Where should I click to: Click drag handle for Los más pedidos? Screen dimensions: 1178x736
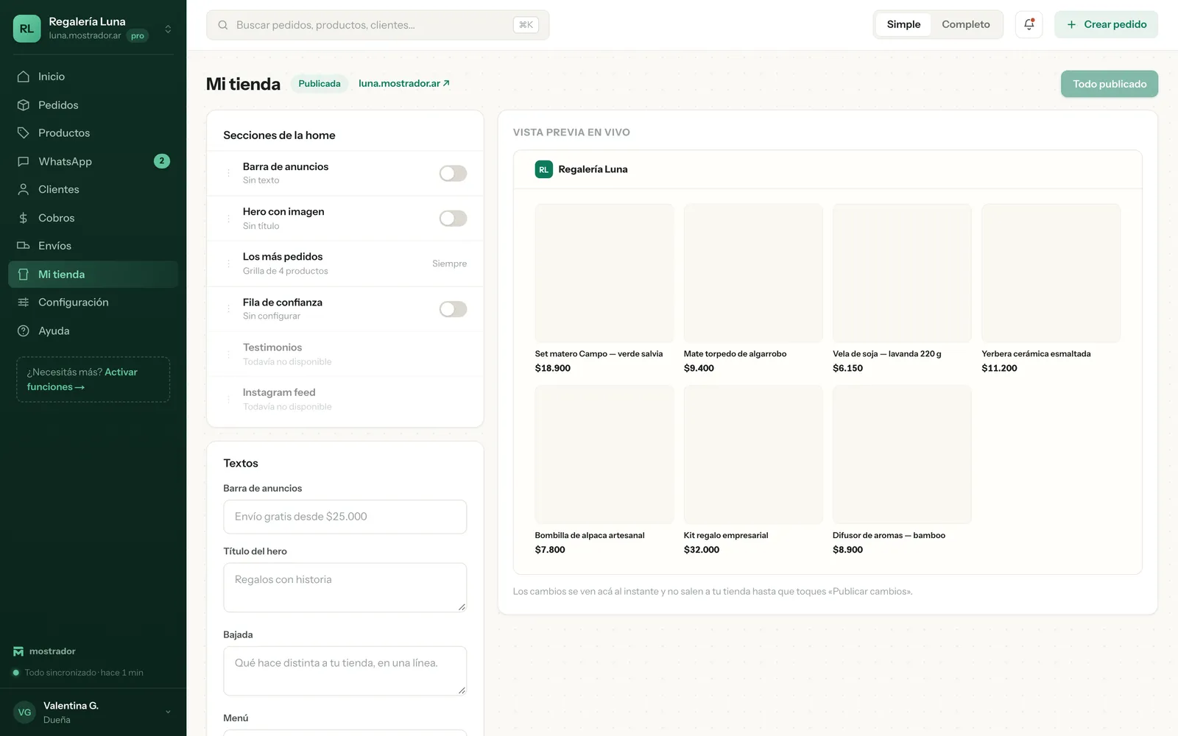(x=228, y=263)
